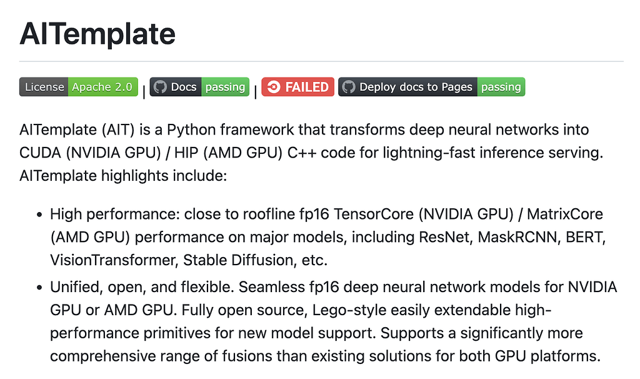Click the word 'Docs' in the Docs badge
The height and width of the screenshot is (379, 640).
(x=184, y=87)
